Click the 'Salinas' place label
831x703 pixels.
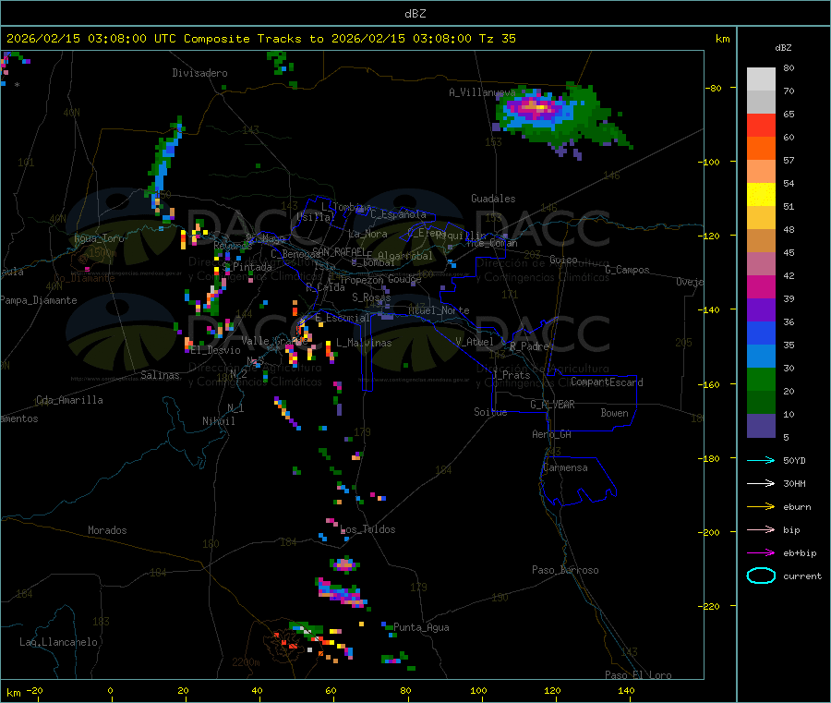160,375
